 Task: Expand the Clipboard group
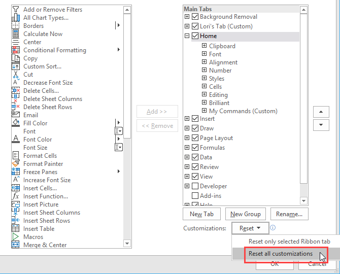205,46
